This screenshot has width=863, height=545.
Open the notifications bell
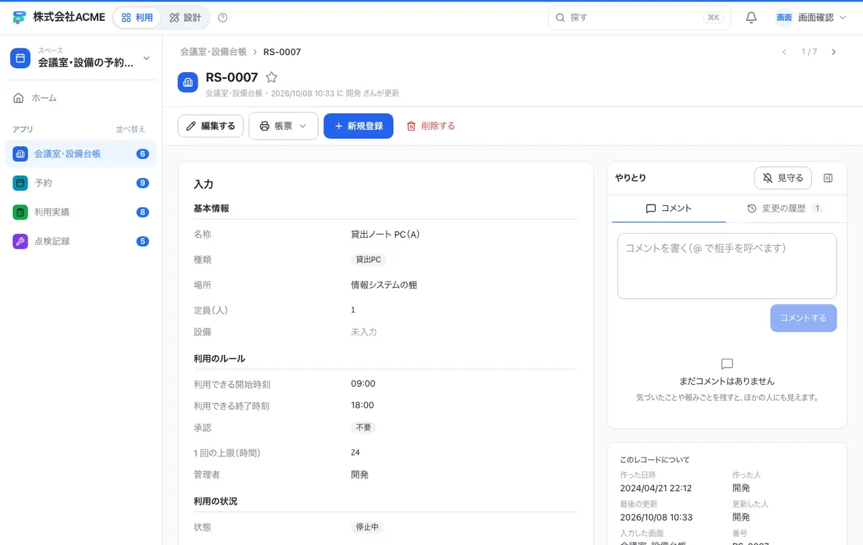[751, 18]
